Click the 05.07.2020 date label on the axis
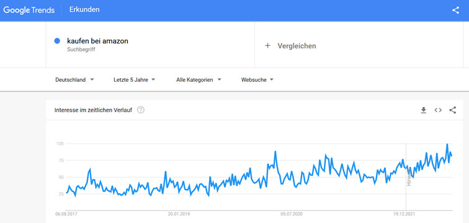Viewport: 469px width, 223px height. point(290,214)
